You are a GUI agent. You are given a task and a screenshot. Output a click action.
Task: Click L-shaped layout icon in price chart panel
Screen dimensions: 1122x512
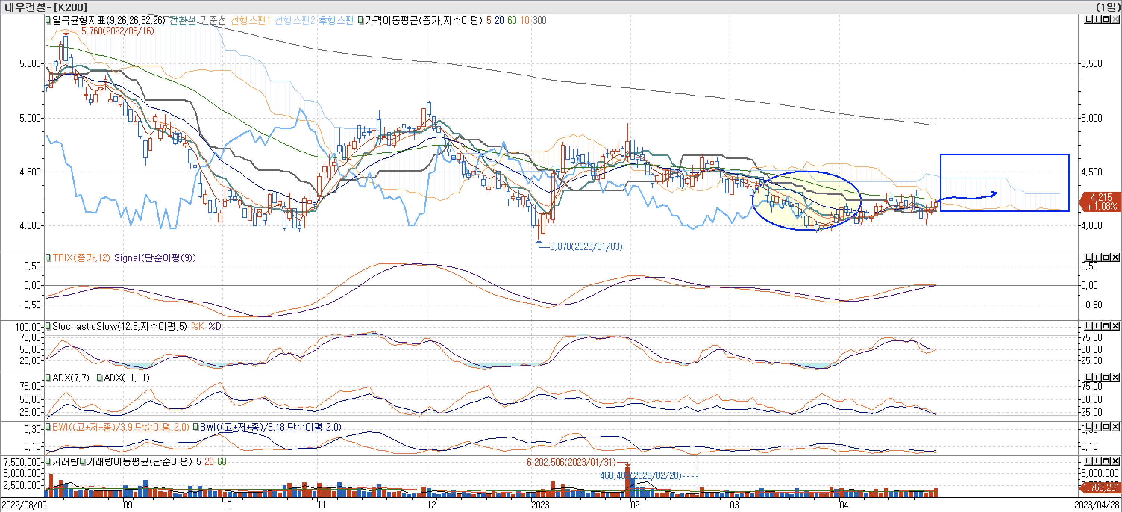[x=1088, y=19]
